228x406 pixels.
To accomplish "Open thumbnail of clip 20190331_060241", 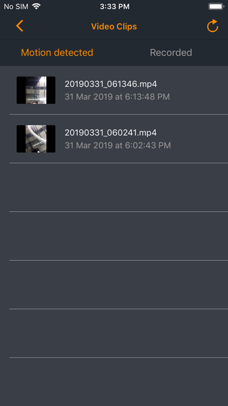I will pos(36,139).
